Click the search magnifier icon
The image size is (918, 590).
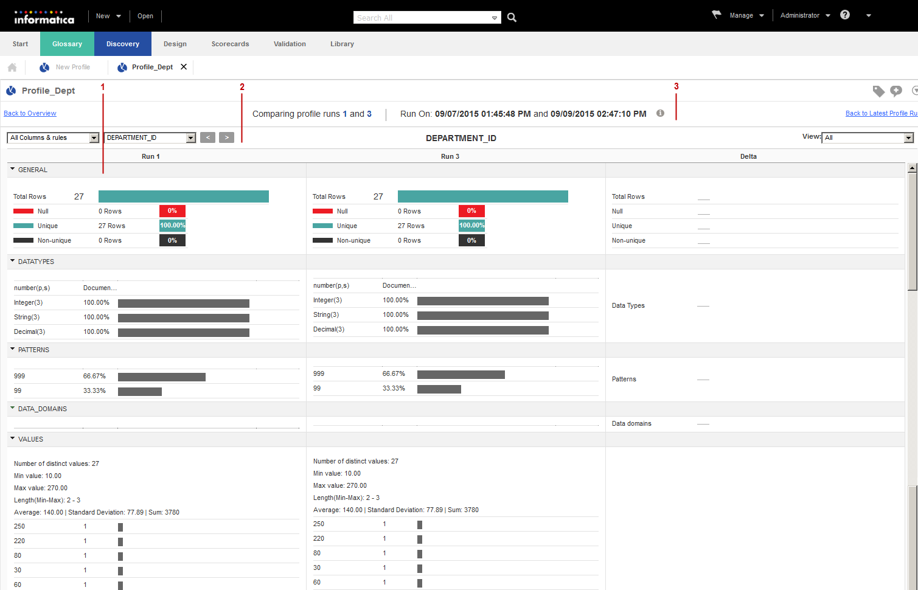click(x=512, y=18)
